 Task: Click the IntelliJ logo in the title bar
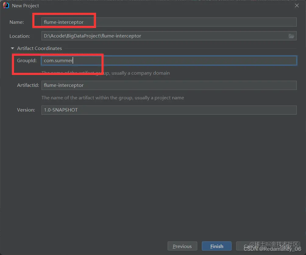click(6, 5)
